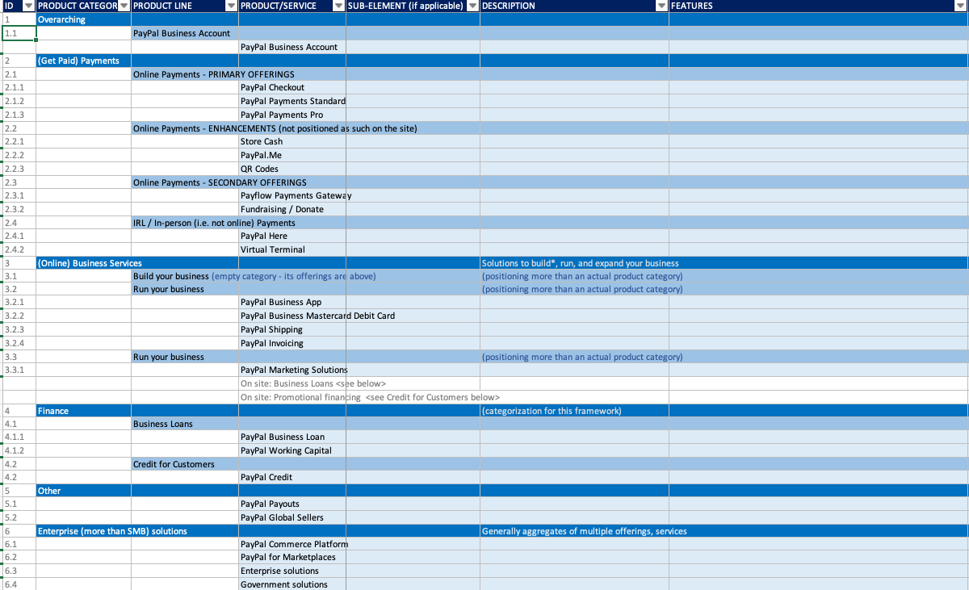969x590 pixels.
Task: Click the ID cell '6.3'
Action: point(19,571)
